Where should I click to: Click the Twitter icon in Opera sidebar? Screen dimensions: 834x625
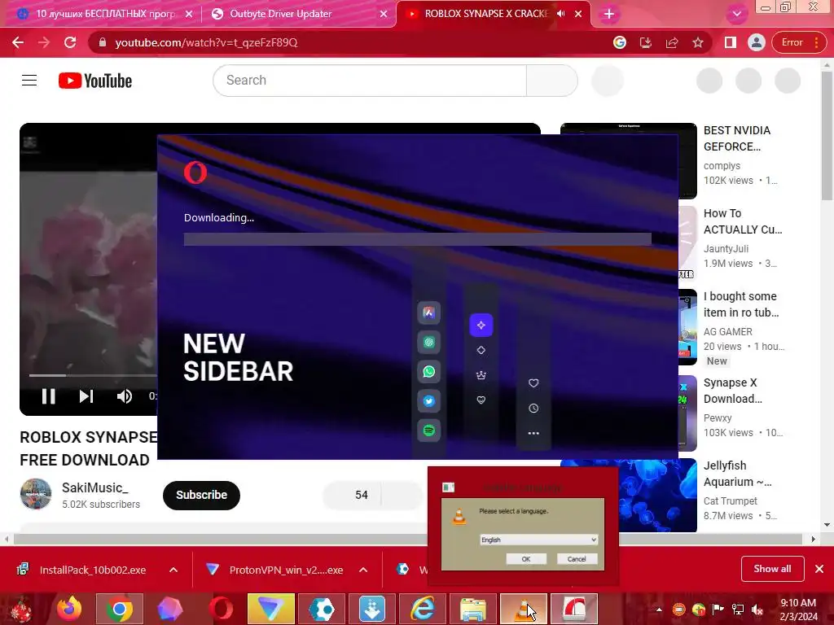[x=428, y=400]
